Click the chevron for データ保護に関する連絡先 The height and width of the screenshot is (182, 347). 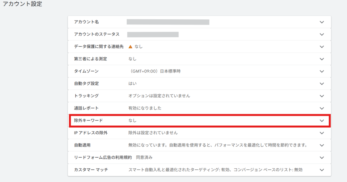(322, 47)
